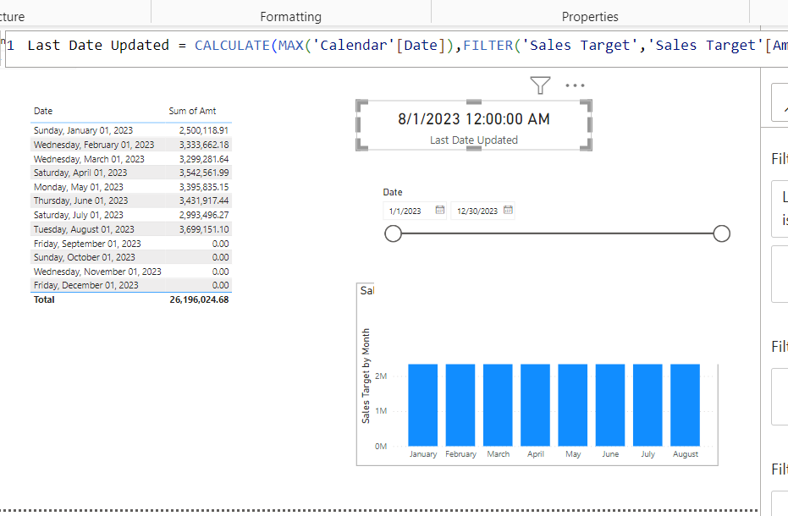Click the April bar in the chart
The width and height of the screenshot is (788, 516).
click(535, 405)
